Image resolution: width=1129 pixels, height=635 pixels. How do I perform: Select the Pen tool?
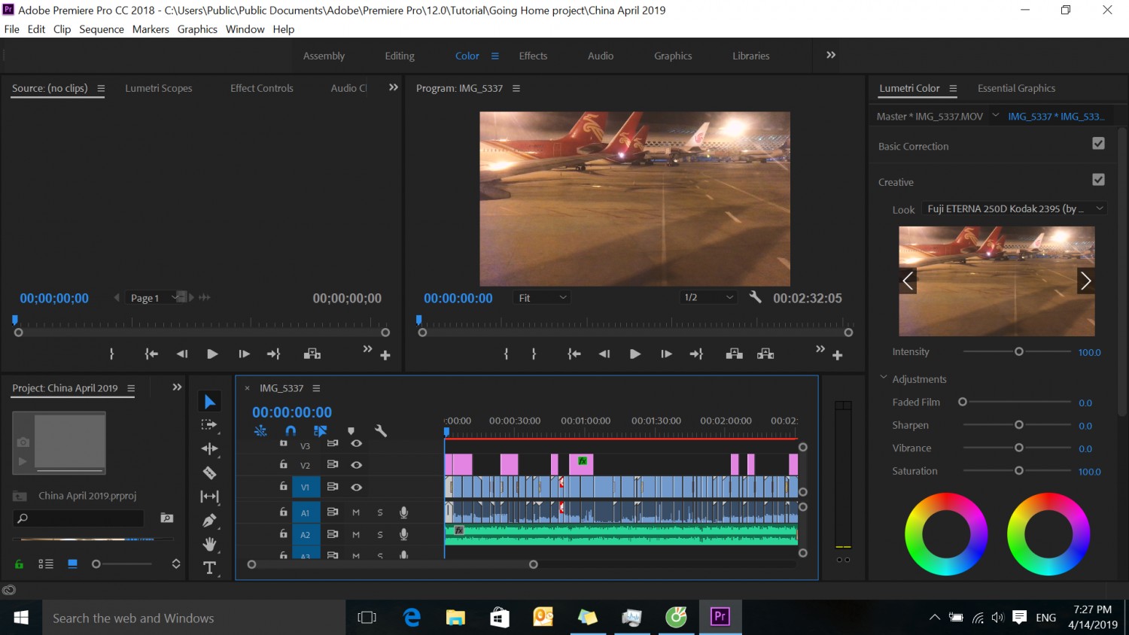(209, 520)
